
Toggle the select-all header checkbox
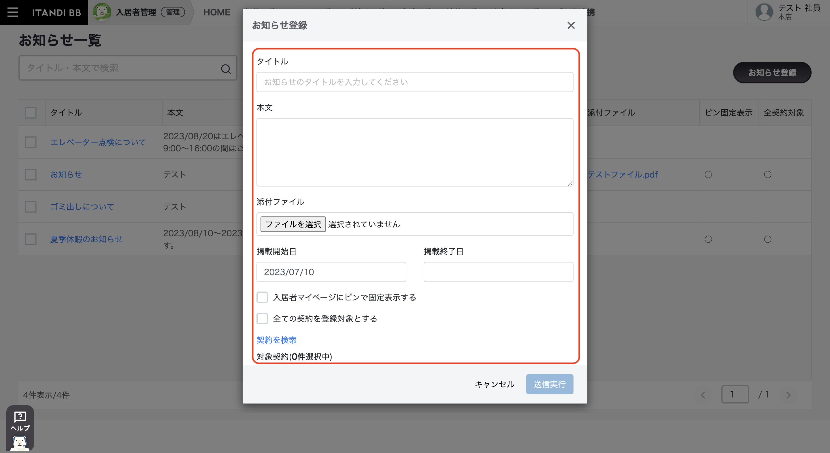(x=31, y=113)
